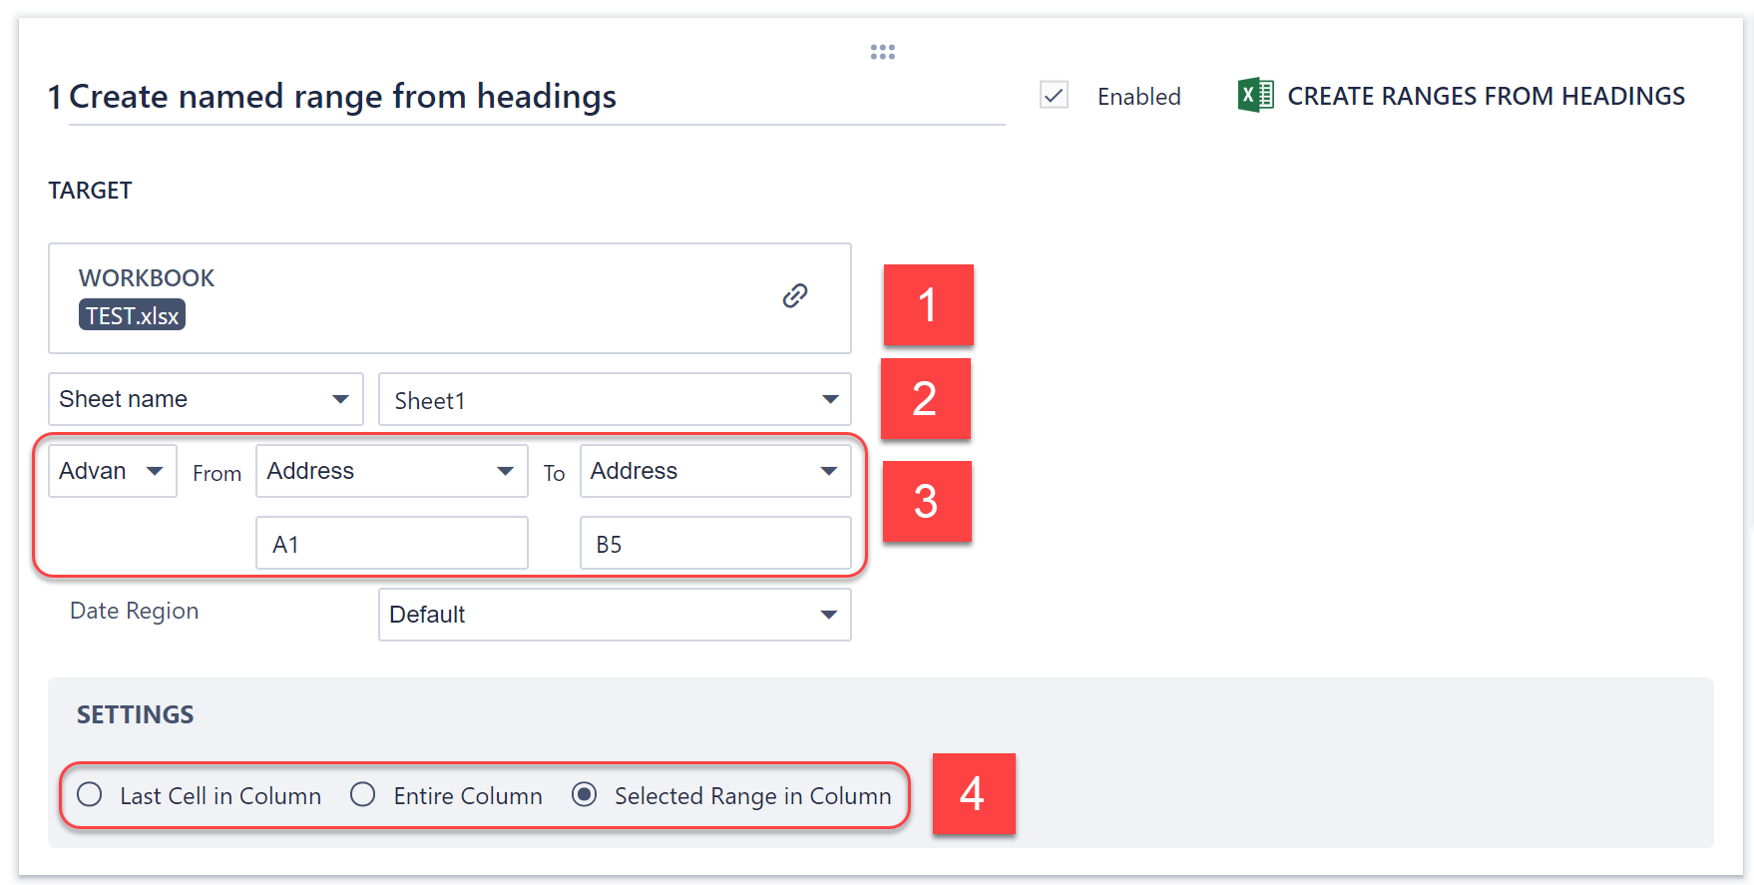Expand the Date Region Default dropdown
Viewport: 1754px width, 885px height.
615,615
